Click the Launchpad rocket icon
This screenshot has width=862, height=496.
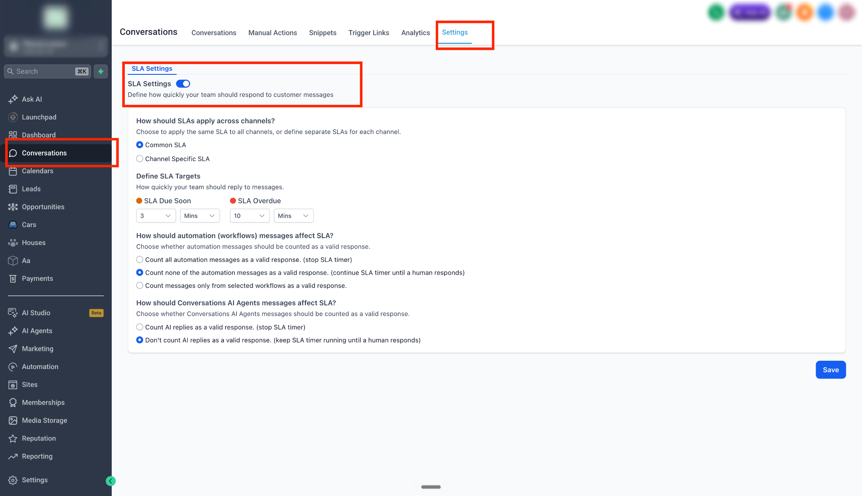click(13, 117)
